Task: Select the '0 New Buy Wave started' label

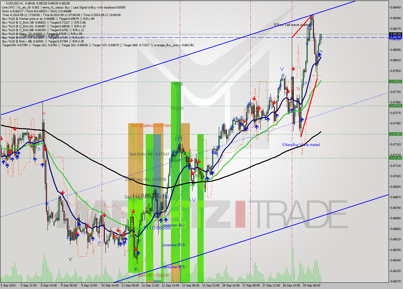Action: 301,145
